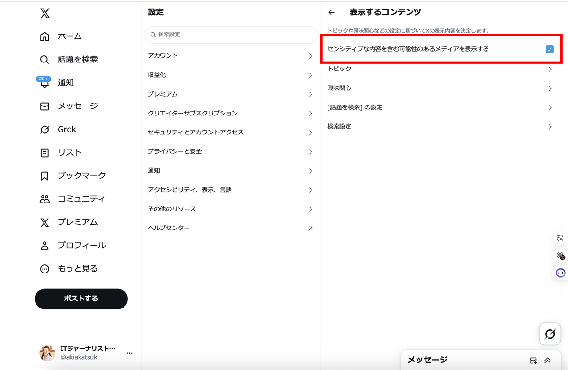Screen dimensions: 568x370
Task: Open 興味関心 chevron
Action: point(550,88)
